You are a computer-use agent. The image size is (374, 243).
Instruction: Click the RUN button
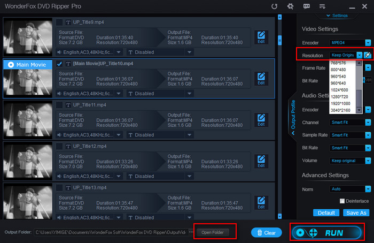(327, 232)
